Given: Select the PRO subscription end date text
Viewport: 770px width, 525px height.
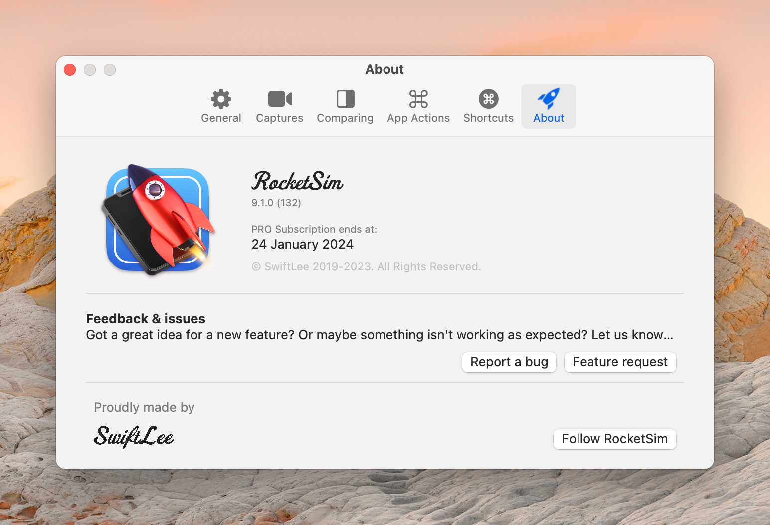Looking at the screenshot, I should pos(302,244).
